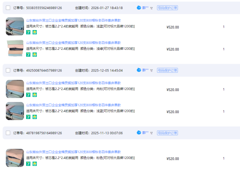Open product title link for 浅绿 item
This screenshot has width=240, height=176.
(x=73, y=43)
